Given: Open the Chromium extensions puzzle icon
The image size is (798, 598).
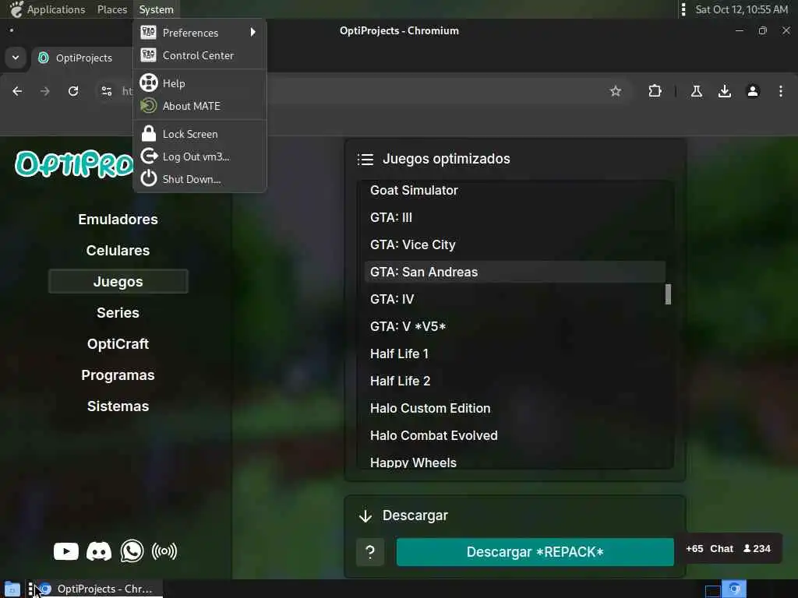Looking at the screenshot, I should coord(655,91).
